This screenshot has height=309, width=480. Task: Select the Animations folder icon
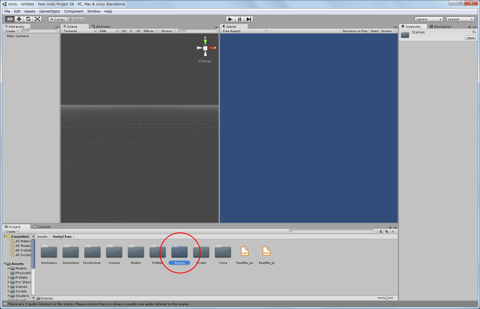[x=71, y=252]
